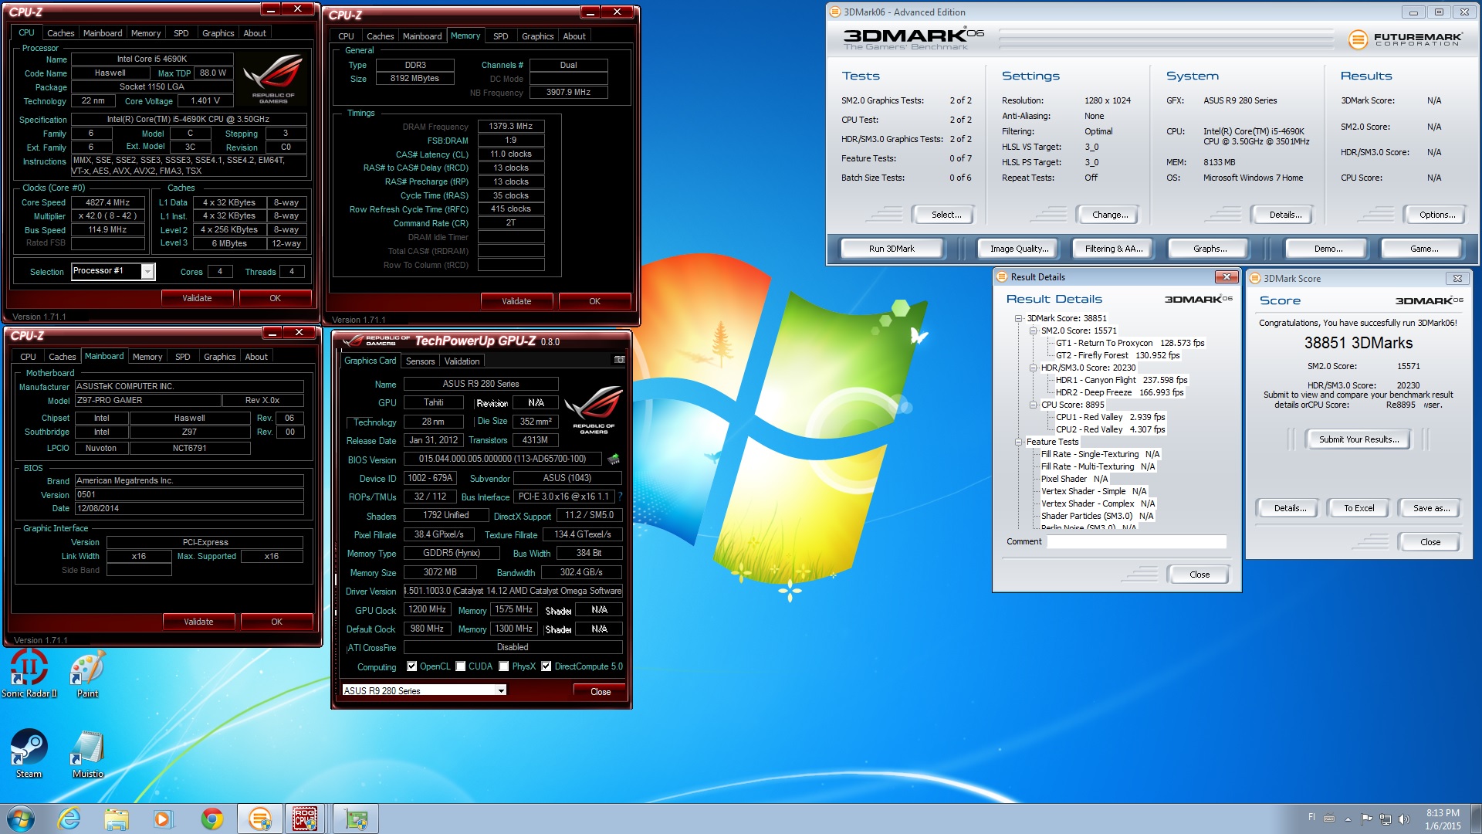Image resolution: width=1482 pixels, height=834 pixels.
Task: Click the network icon in system tray
Action: tap(1386, 819)
